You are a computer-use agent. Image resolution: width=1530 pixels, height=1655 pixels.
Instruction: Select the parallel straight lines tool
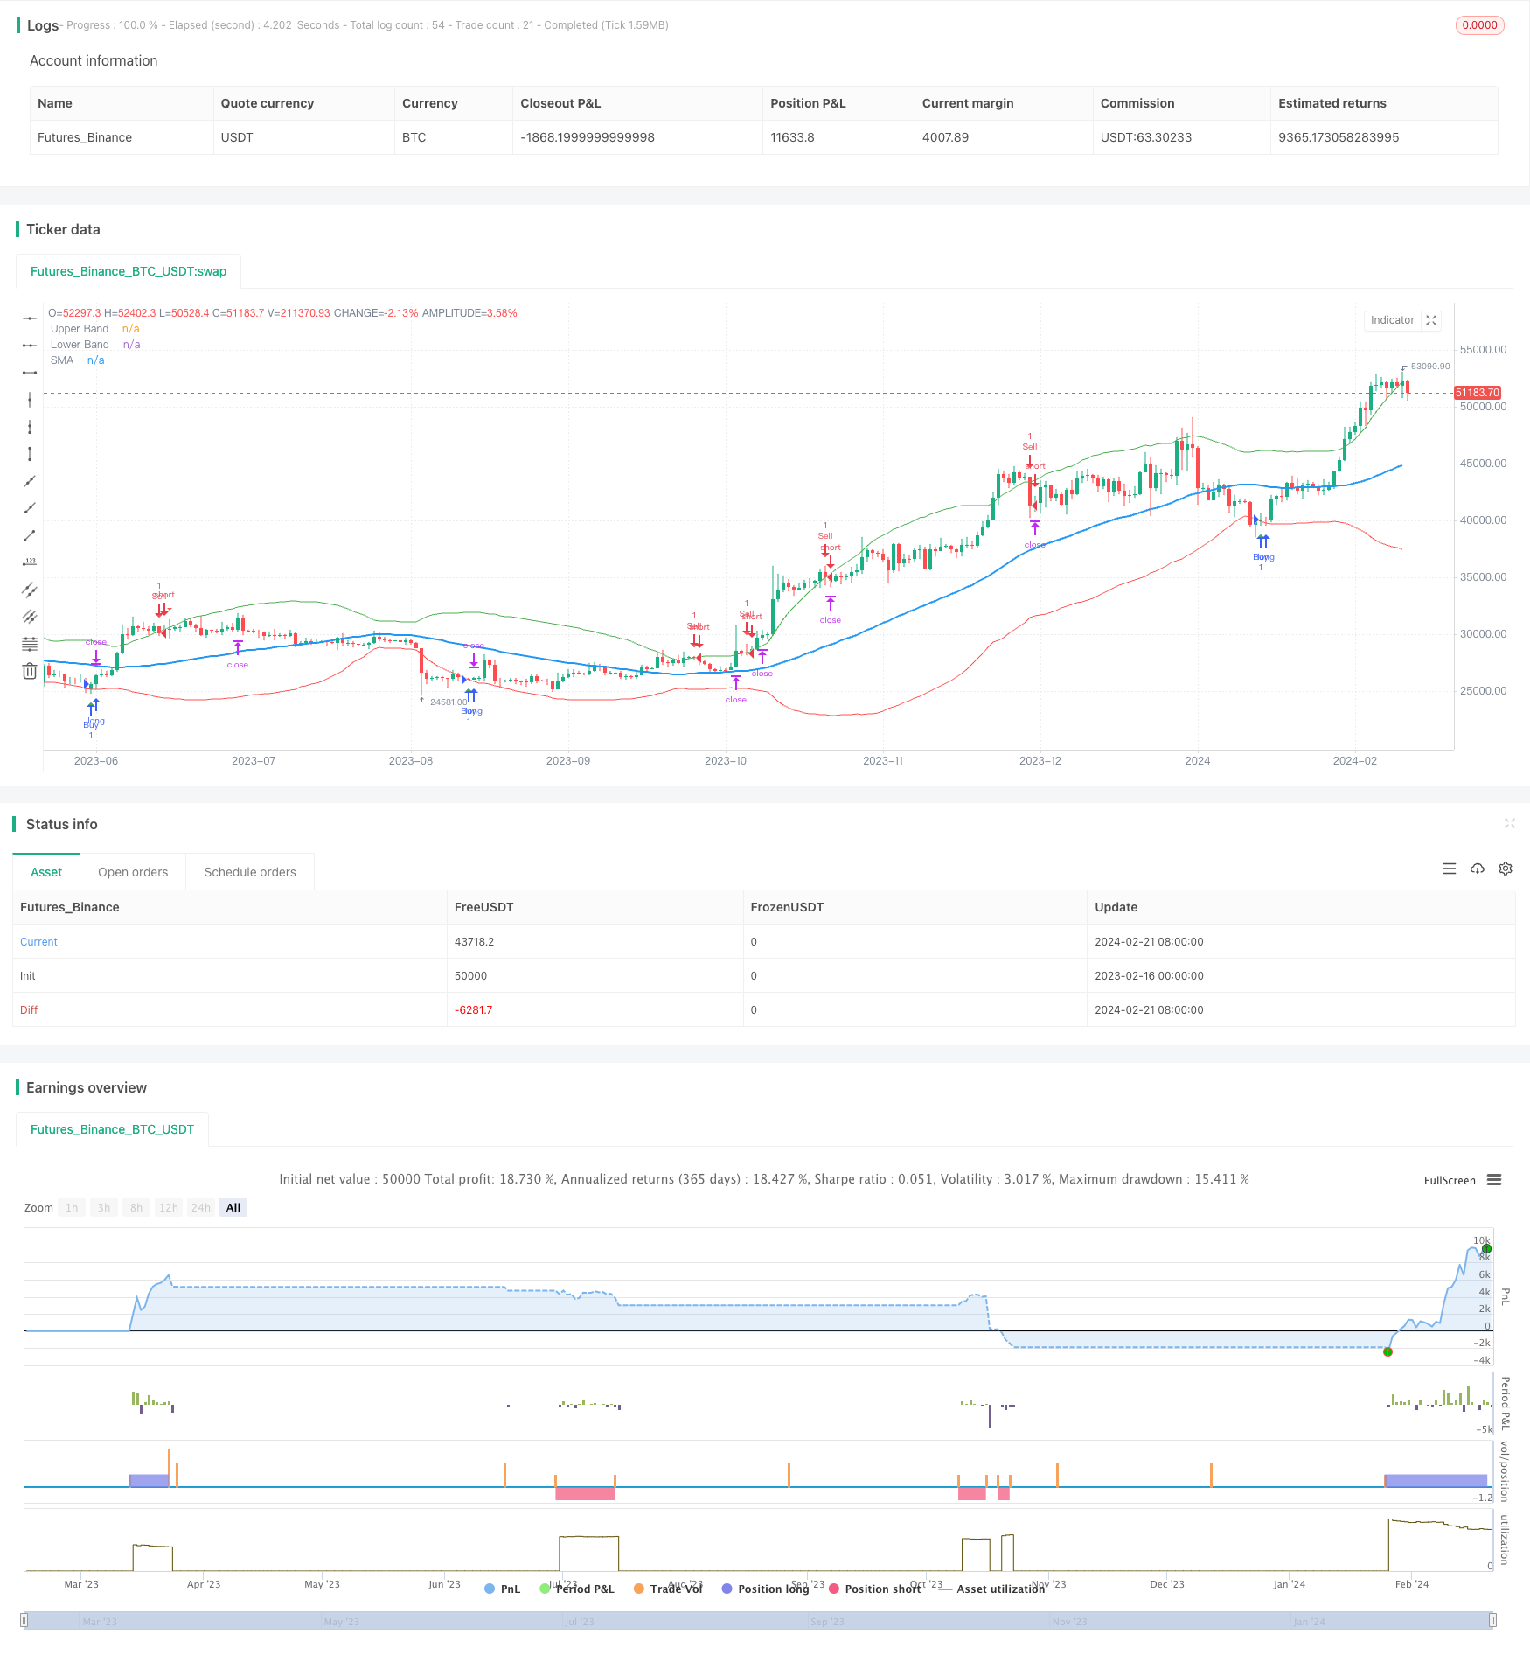coord(30,617)
